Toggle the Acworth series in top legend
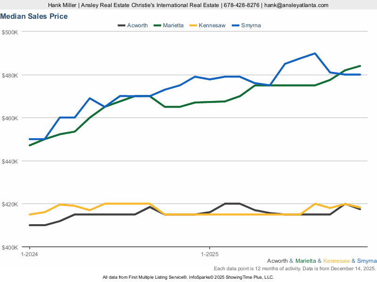377x282 pixels. [137, 25]
